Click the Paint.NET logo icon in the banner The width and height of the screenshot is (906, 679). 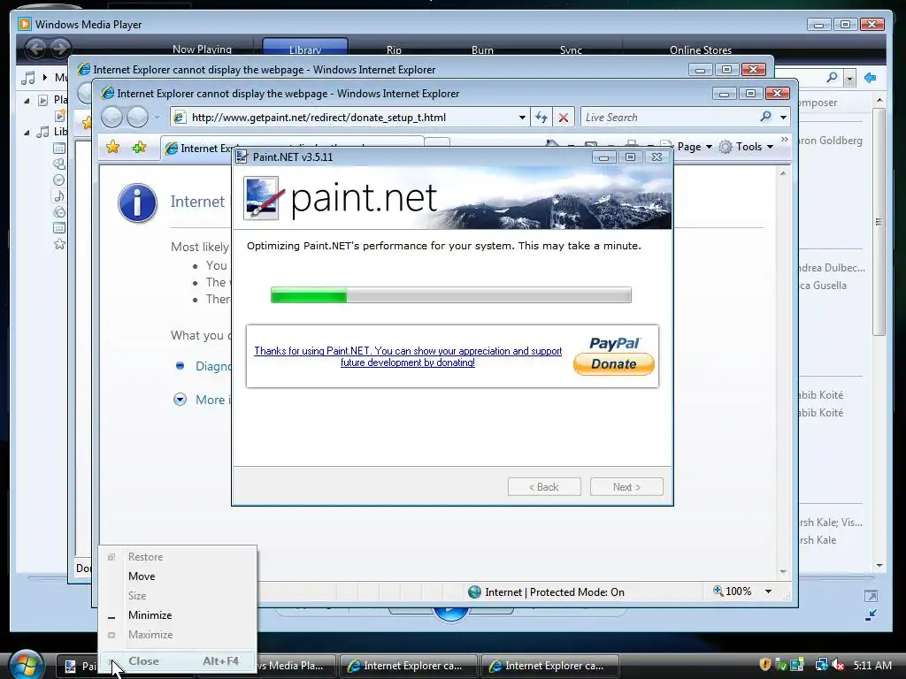coord(264,198)
